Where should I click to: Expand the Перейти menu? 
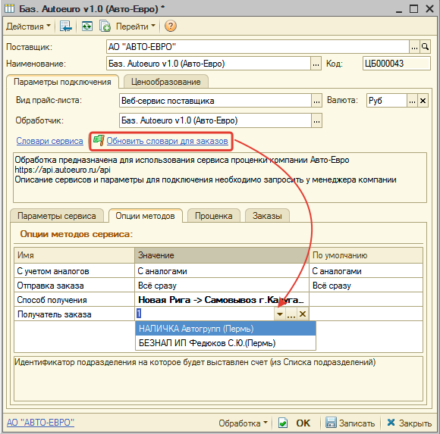pos(136,27)
